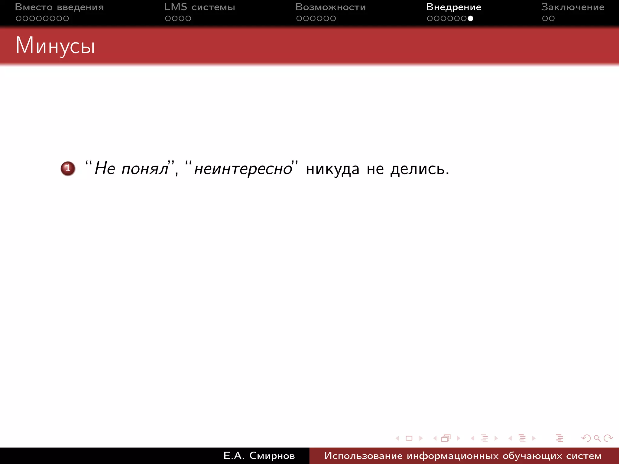Image resolution: width=619 pixels, height=464 pixels.
Task: Open search with the magnifier icon
Action: [x=597, y=438]
